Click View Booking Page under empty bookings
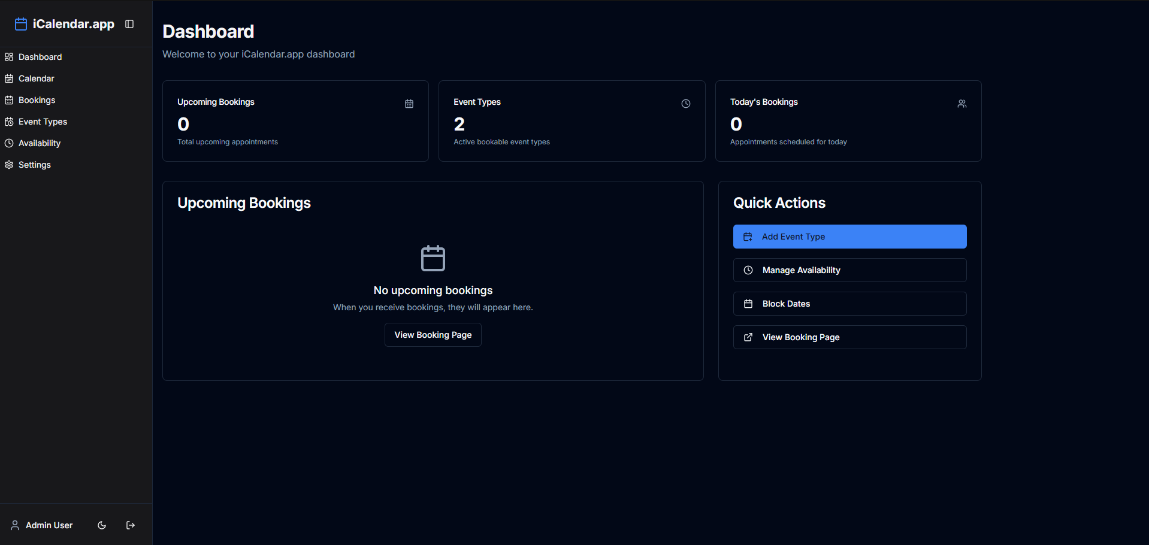The image size is (1149, 545). coord(433,335)
